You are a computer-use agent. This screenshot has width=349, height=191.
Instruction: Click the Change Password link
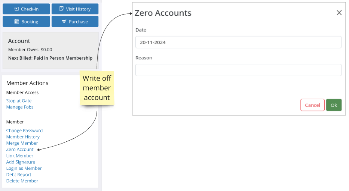tap(24, 131)
